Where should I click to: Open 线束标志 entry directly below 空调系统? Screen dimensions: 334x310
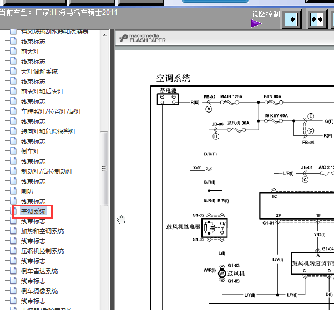33,222
